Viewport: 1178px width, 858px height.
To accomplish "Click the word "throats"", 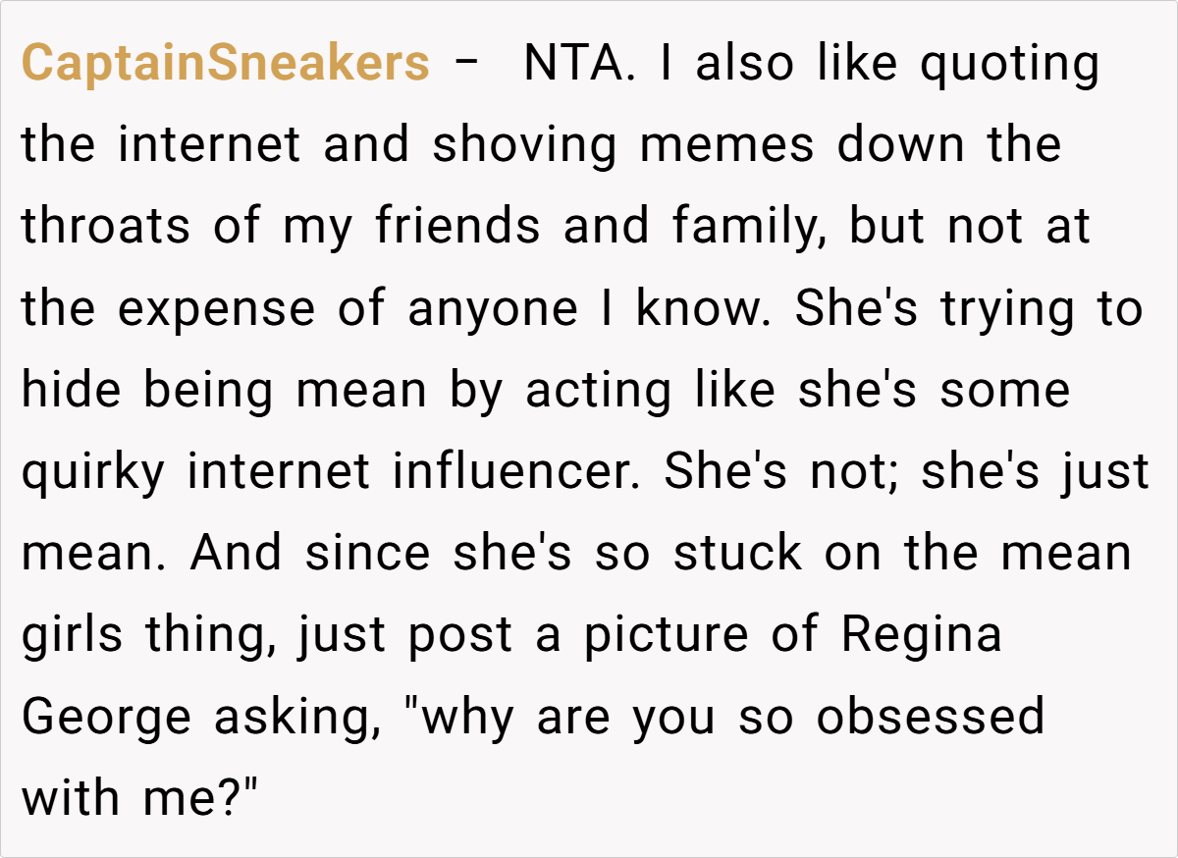I will 108,227.
